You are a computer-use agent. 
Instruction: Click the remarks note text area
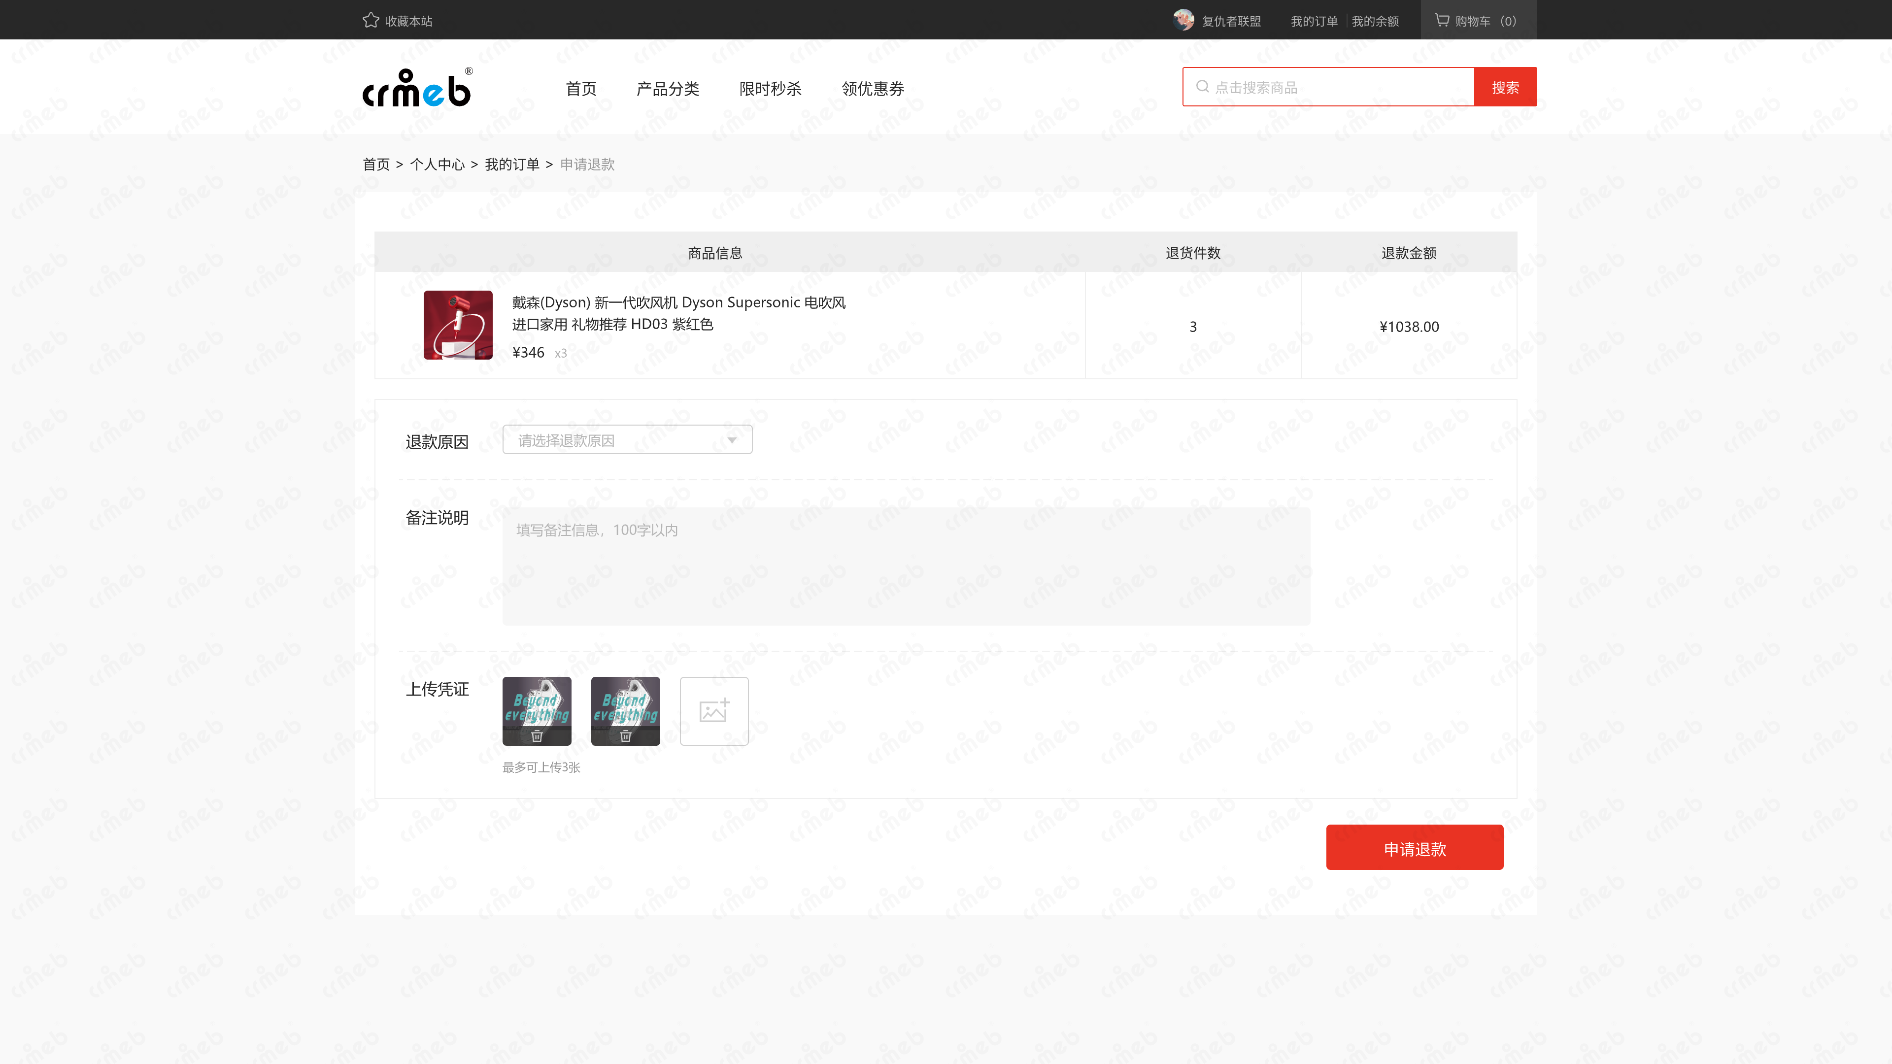(x=906, y=566)
